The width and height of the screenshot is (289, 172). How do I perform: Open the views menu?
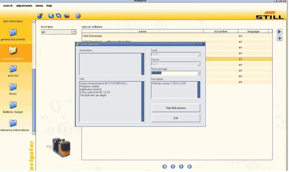pos(39,6)
